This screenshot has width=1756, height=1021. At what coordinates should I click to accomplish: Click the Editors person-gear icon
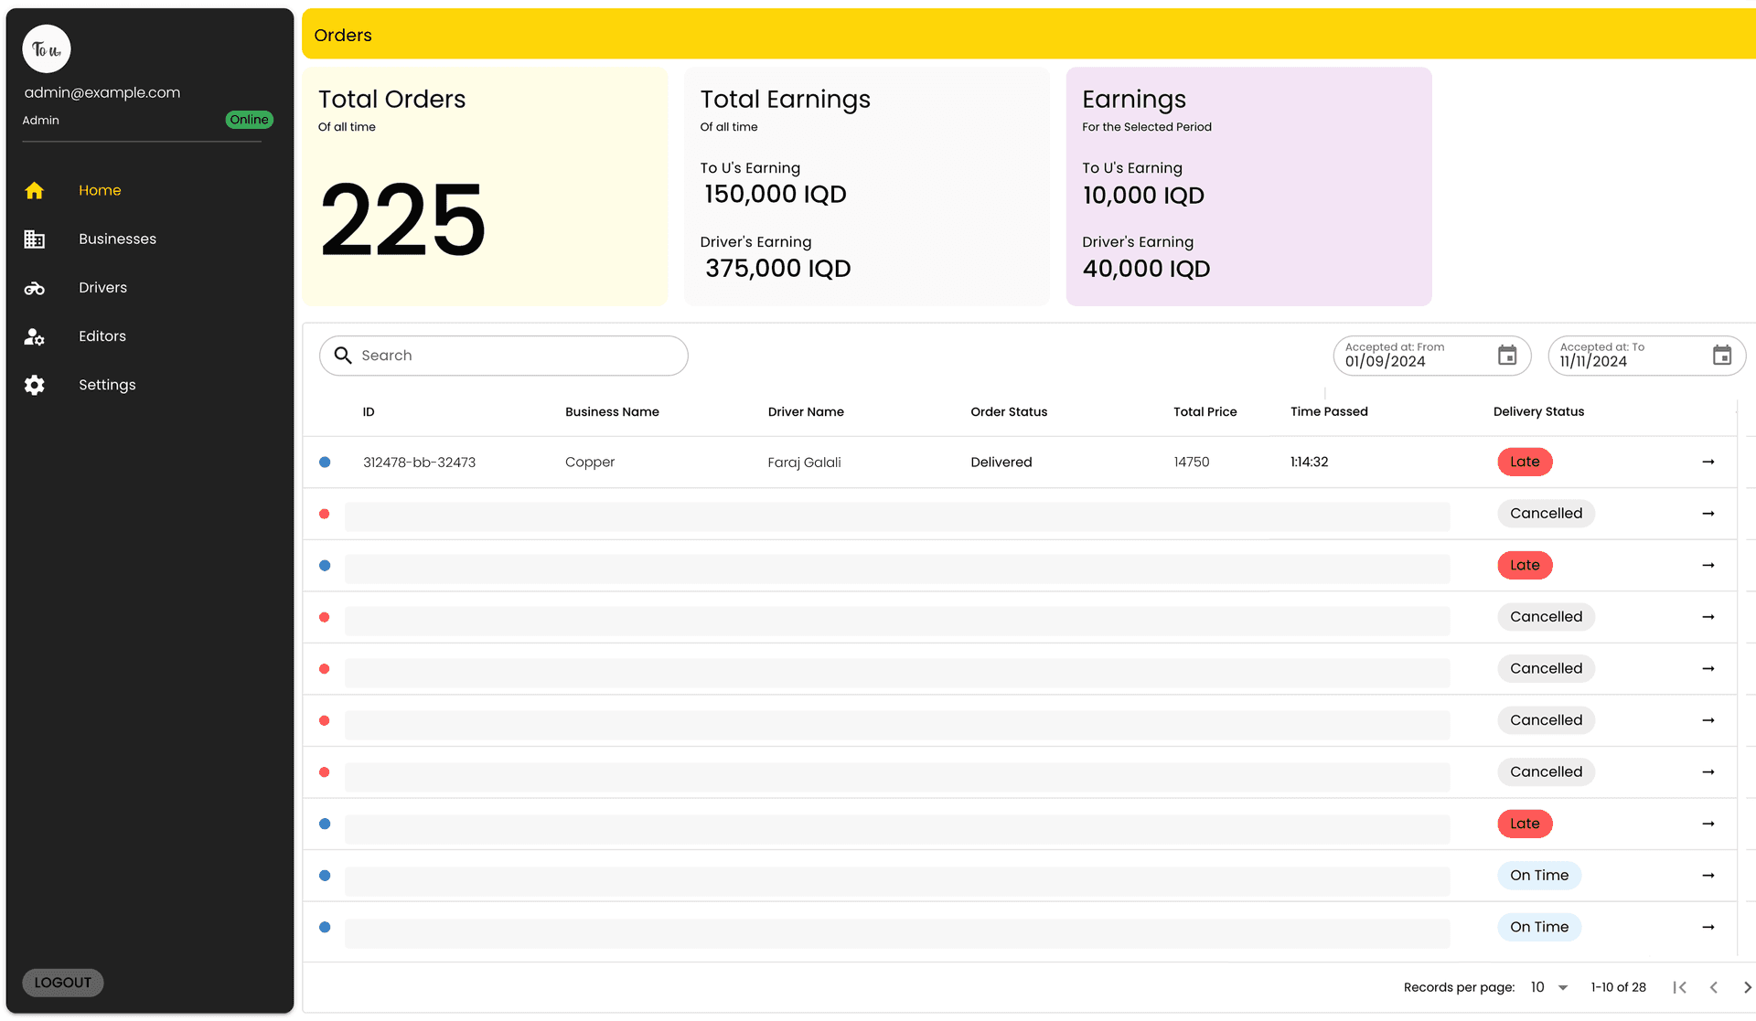35,336
